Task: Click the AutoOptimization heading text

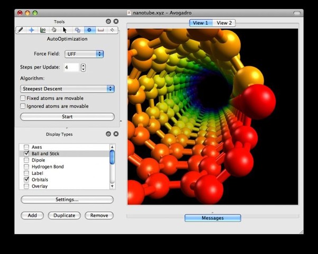Action: pyautogui.click(x=67, y=39)
